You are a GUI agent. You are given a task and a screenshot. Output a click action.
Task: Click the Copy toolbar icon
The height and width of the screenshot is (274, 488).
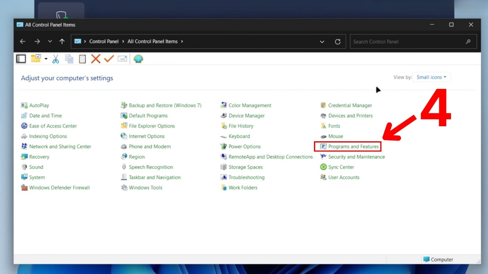[x=69, y=59]
